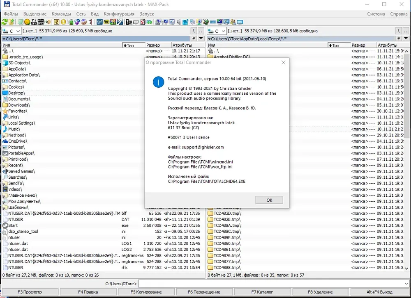
Task: Click the keyboard toolbar icon
Action: click(213, 22)
